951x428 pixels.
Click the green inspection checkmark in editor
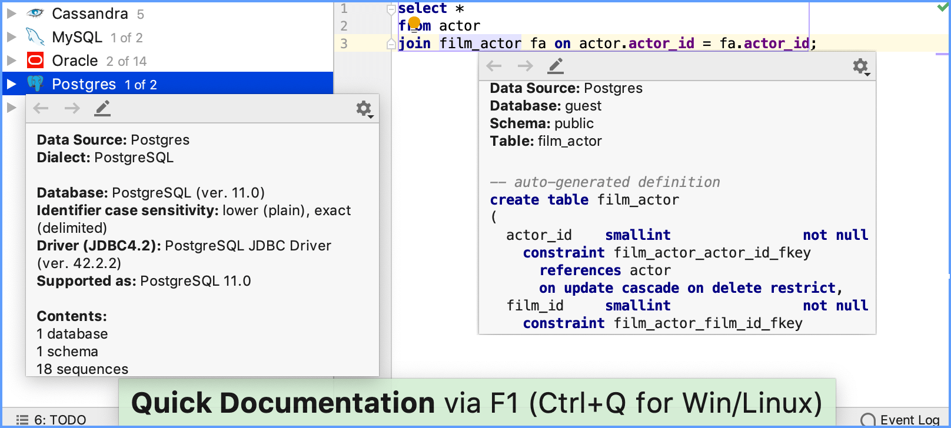click(x=942, y=8)
